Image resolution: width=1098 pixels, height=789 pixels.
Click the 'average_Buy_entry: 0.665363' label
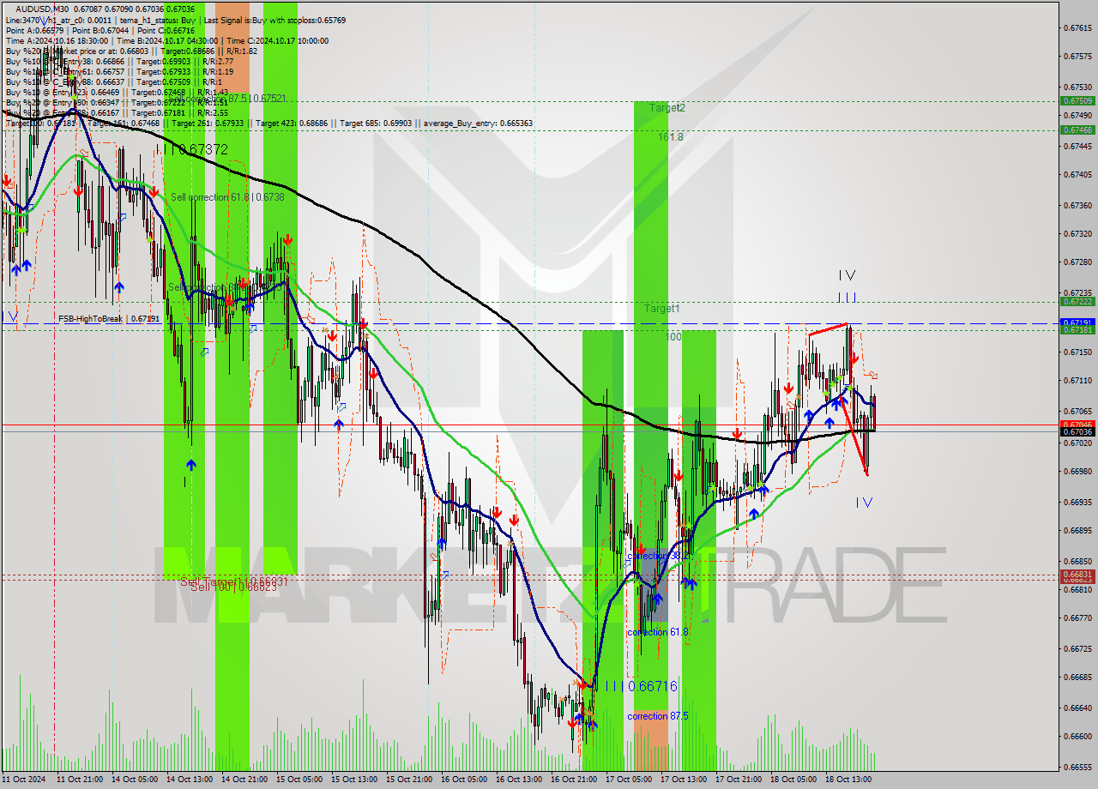[479, 123]
